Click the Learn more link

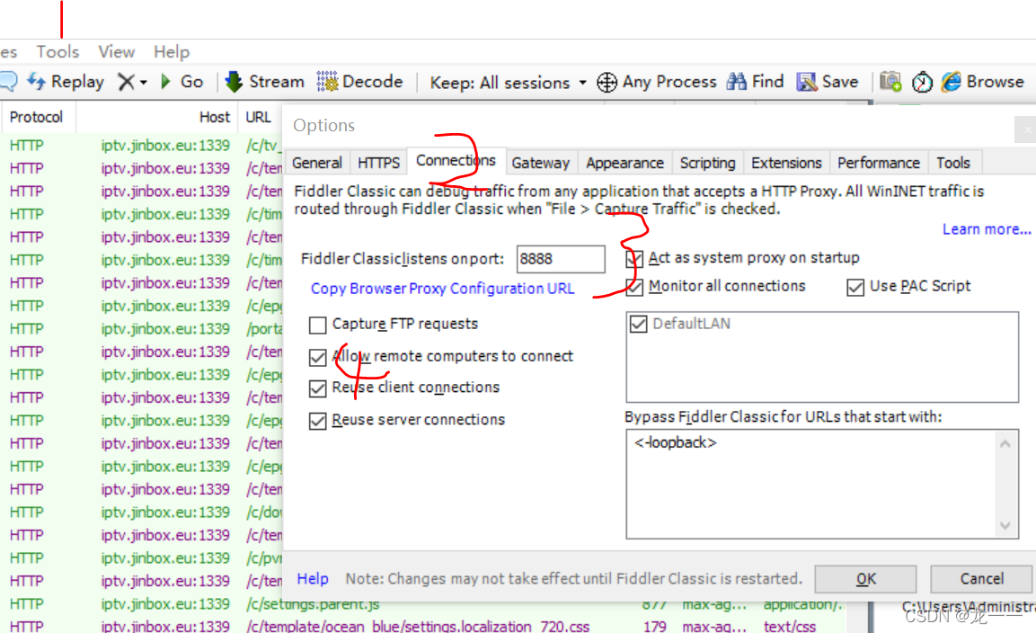pyautogui.click(x=987, y=229)
